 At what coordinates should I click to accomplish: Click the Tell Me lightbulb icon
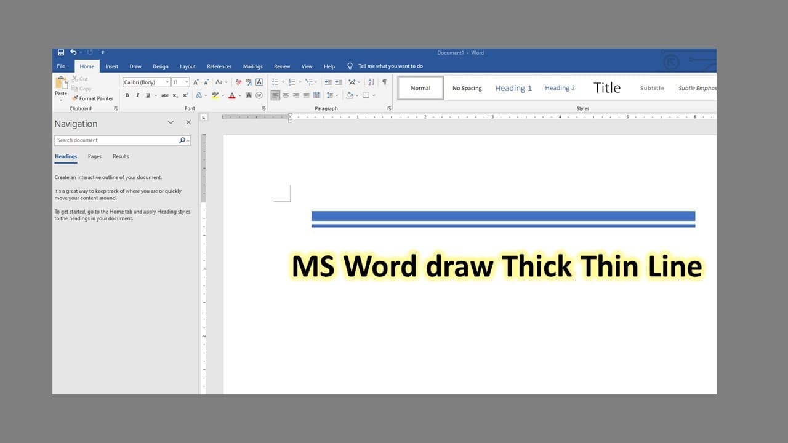click(x=350, y=66)
